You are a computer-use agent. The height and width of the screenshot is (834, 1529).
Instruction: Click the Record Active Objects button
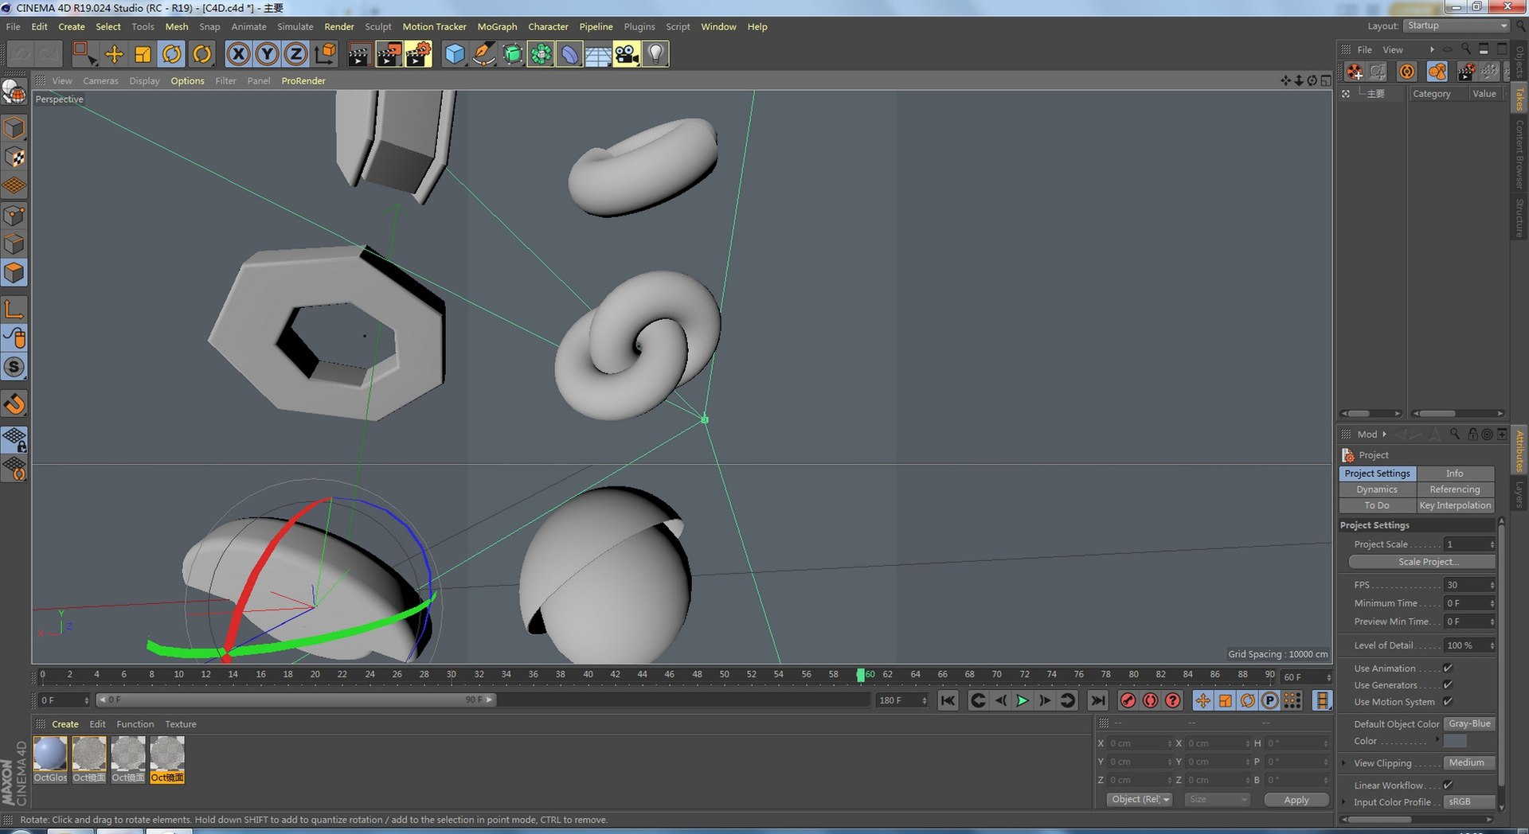point(1128,700)
